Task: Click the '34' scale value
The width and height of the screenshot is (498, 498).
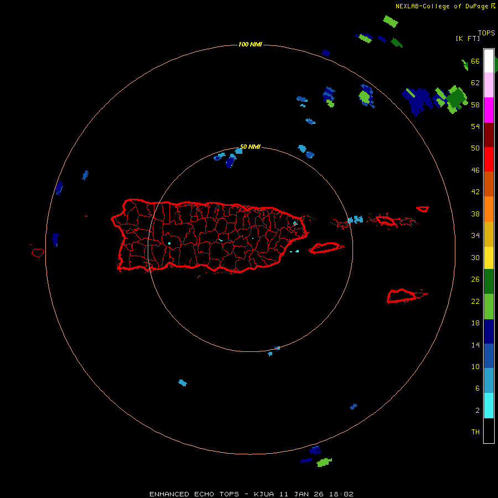Action: point(475,236)
